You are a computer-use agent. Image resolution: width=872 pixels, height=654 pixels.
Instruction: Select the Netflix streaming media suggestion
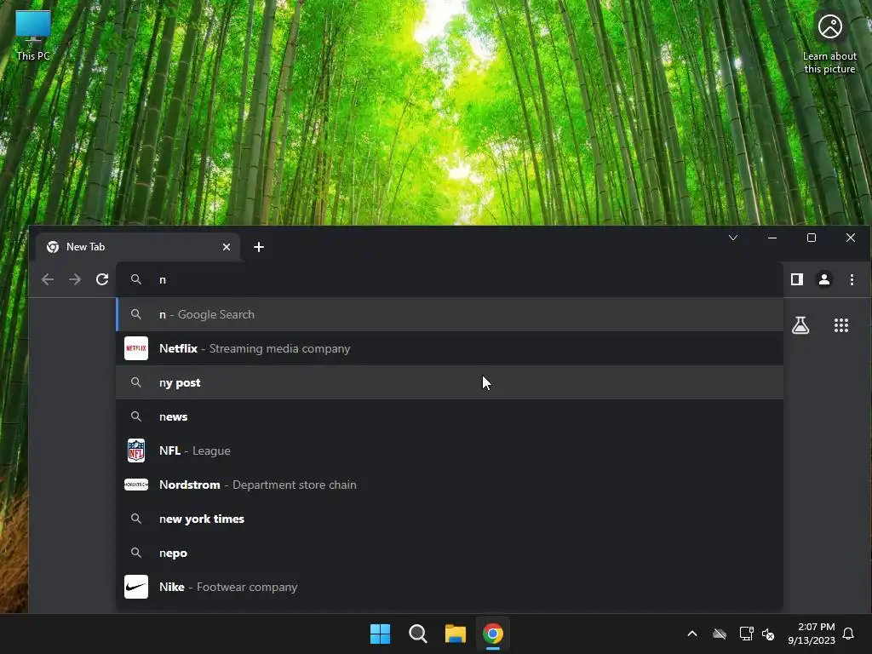coord(450,348)
